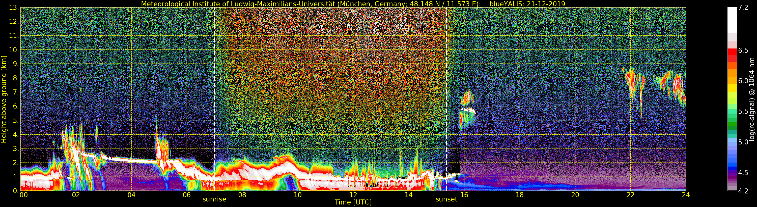Click the height axis tick '0.'
The image size is (757, 207).
(16, 191)
